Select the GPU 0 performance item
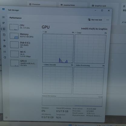This screenshot has height=126, width=126. 24,63
